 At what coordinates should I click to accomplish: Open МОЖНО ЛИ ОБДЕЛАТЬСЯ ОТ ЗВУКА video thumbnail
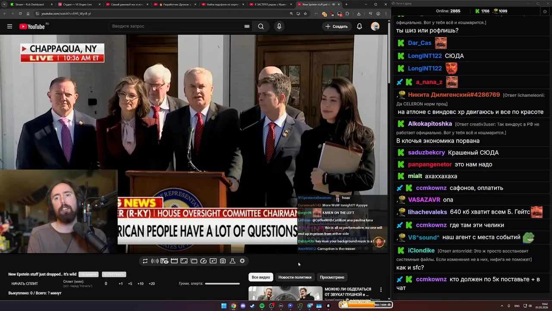tap(285, 293)
